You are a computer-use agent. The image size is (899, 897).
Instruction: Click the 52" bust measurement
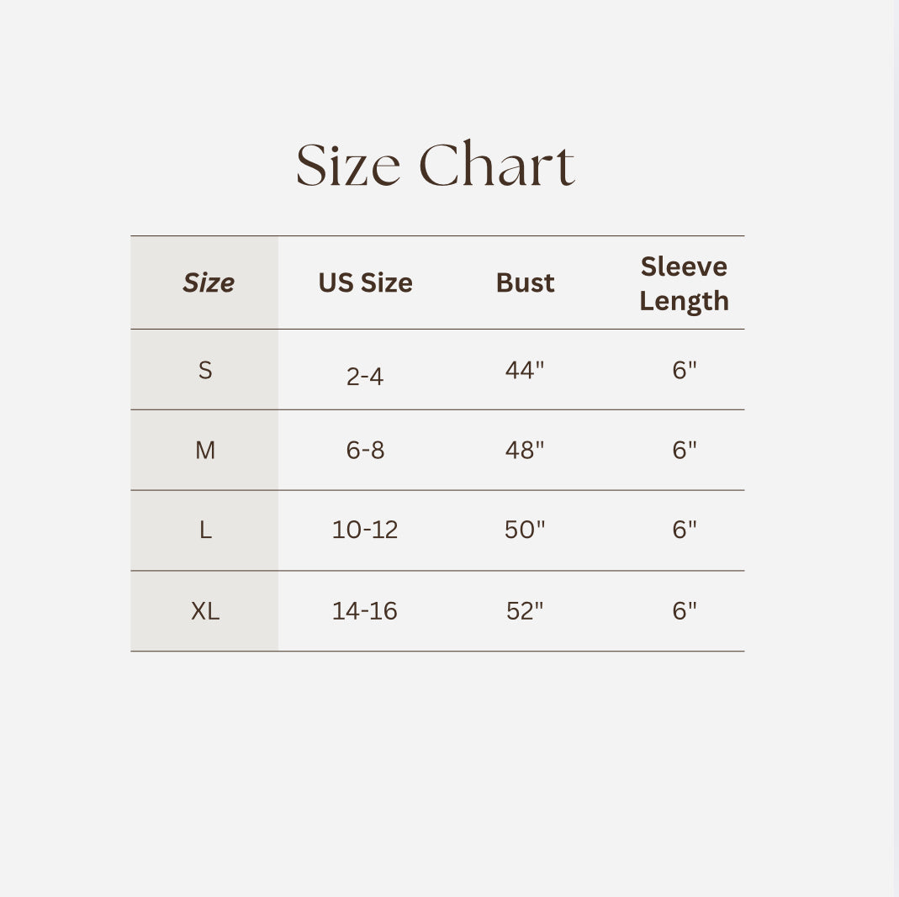[525, 610]
